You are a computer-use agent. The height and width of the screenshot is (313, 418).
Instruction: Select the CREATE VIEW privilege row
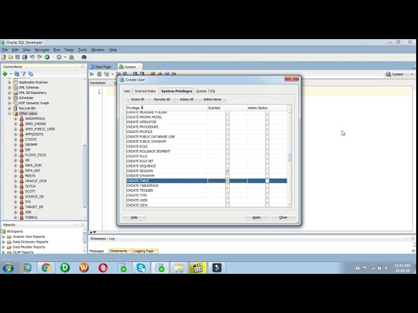[x=206, y=205]
